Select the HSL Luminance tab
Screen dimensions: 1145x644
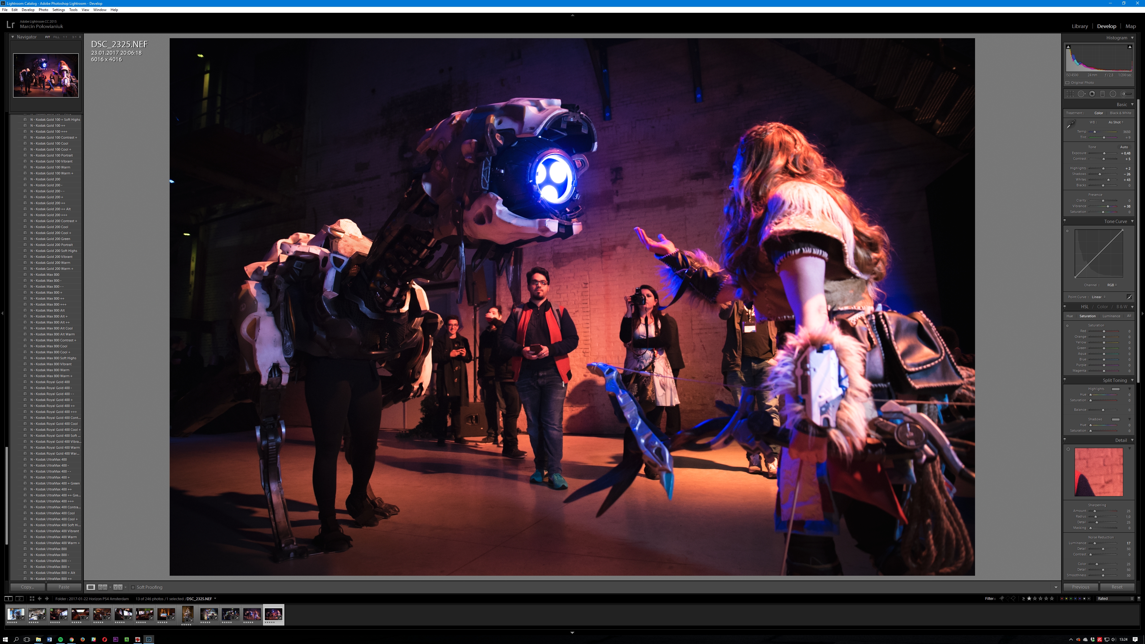[x=1111, y=316]
